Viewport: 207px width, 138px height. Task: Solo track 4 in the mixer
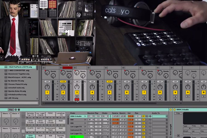(92, 96)
